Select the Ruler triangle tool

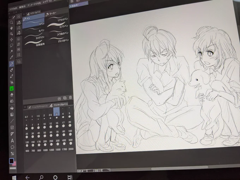pyautogui.click(x=12, y=134)
